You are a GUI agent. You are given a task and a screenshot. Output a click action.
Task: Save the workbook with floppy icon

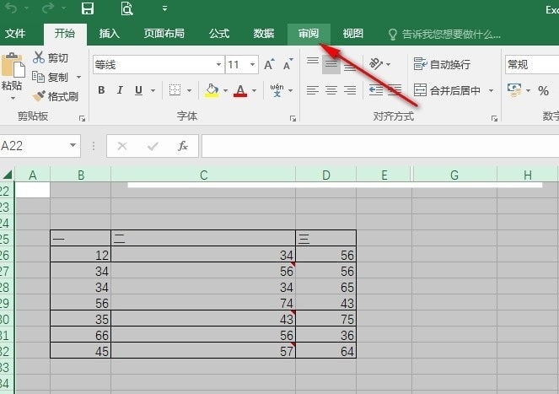point(88,8)
